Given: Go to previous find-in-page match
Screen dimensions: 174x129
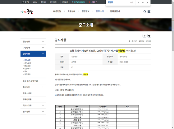Looking at the screenshot, I should (x=139, y=2).
